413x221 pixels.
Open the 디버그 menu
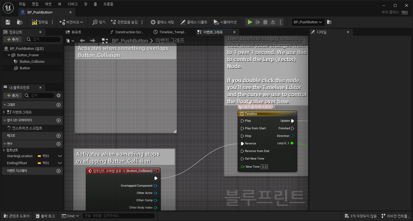click(73, 4)
